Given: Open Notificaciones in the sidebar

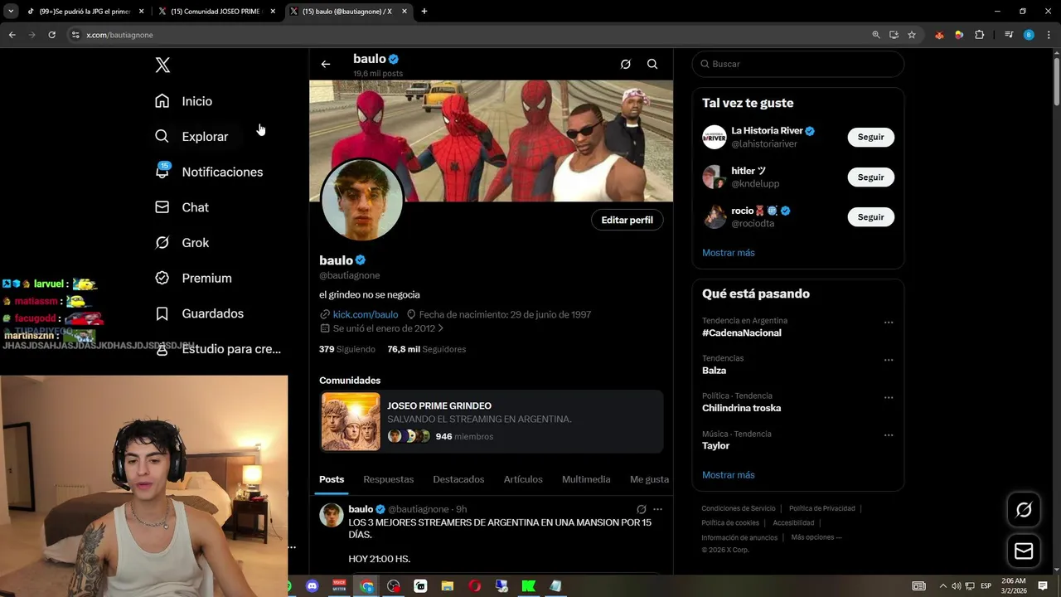Looking at the screenshot, I should pos(209,172).
